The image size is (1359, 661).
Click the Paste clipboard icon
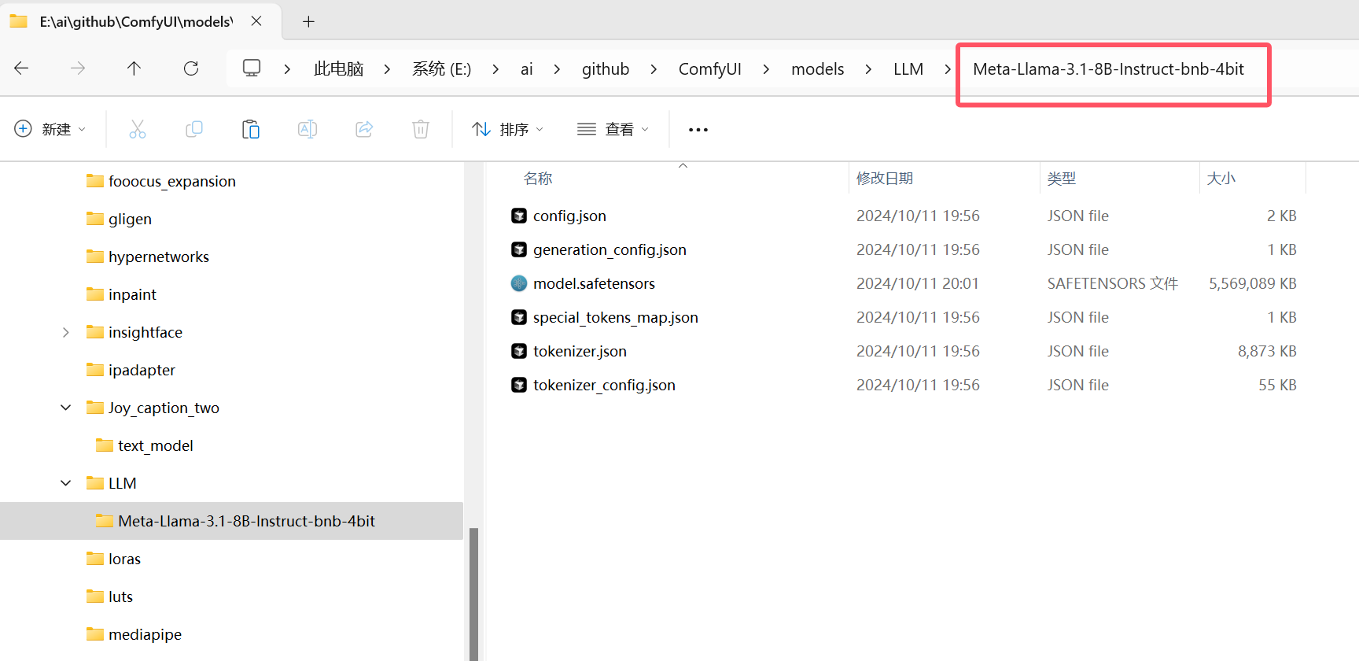point(251,130)
